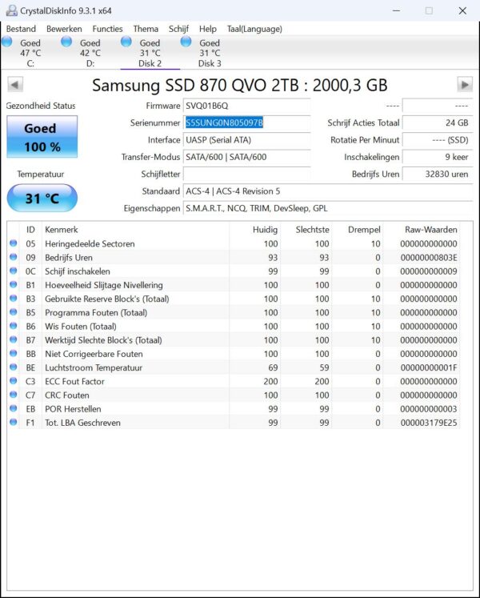The height and width of the screenshot is (598, 480).
Task: Click raw value 00000000001F
Action: click(429, 367)
